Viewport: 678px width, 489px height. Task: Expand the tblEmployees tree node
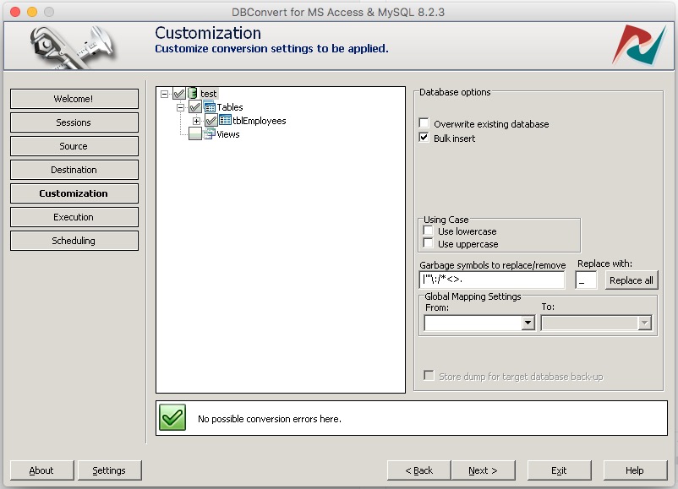pos(196,121)
